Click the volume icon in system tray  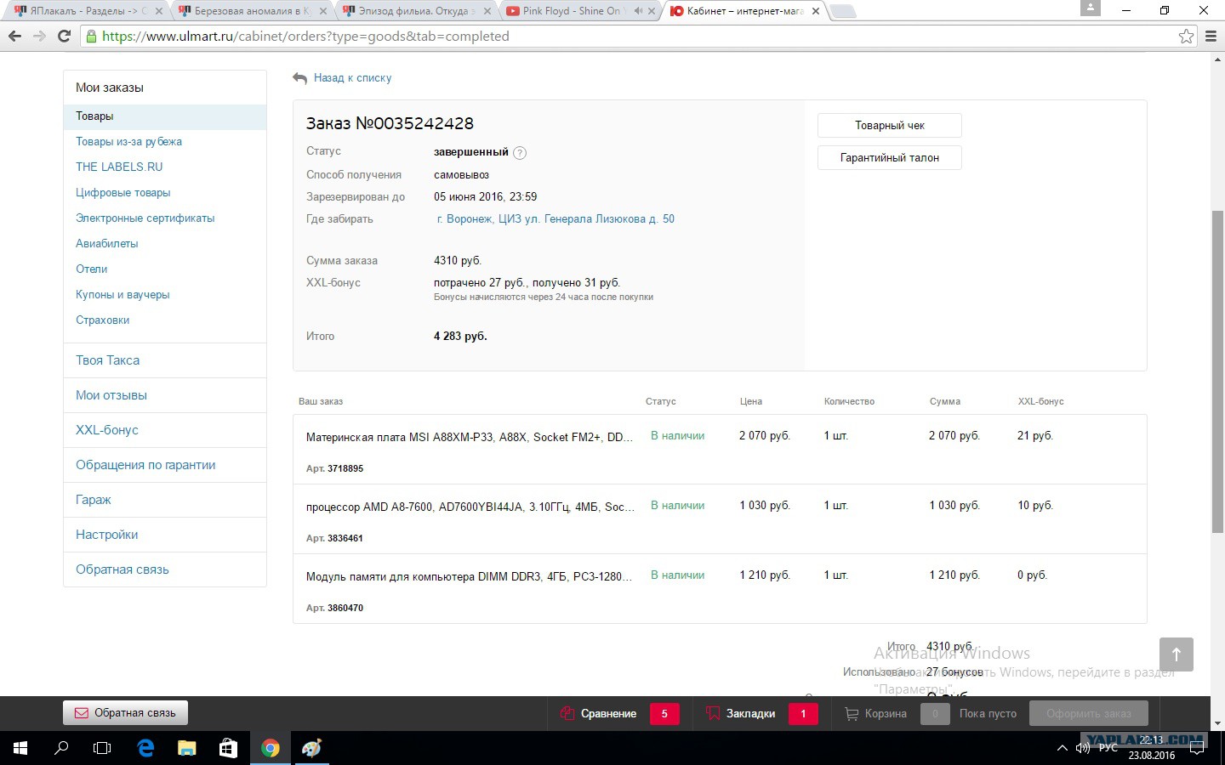1083,748
